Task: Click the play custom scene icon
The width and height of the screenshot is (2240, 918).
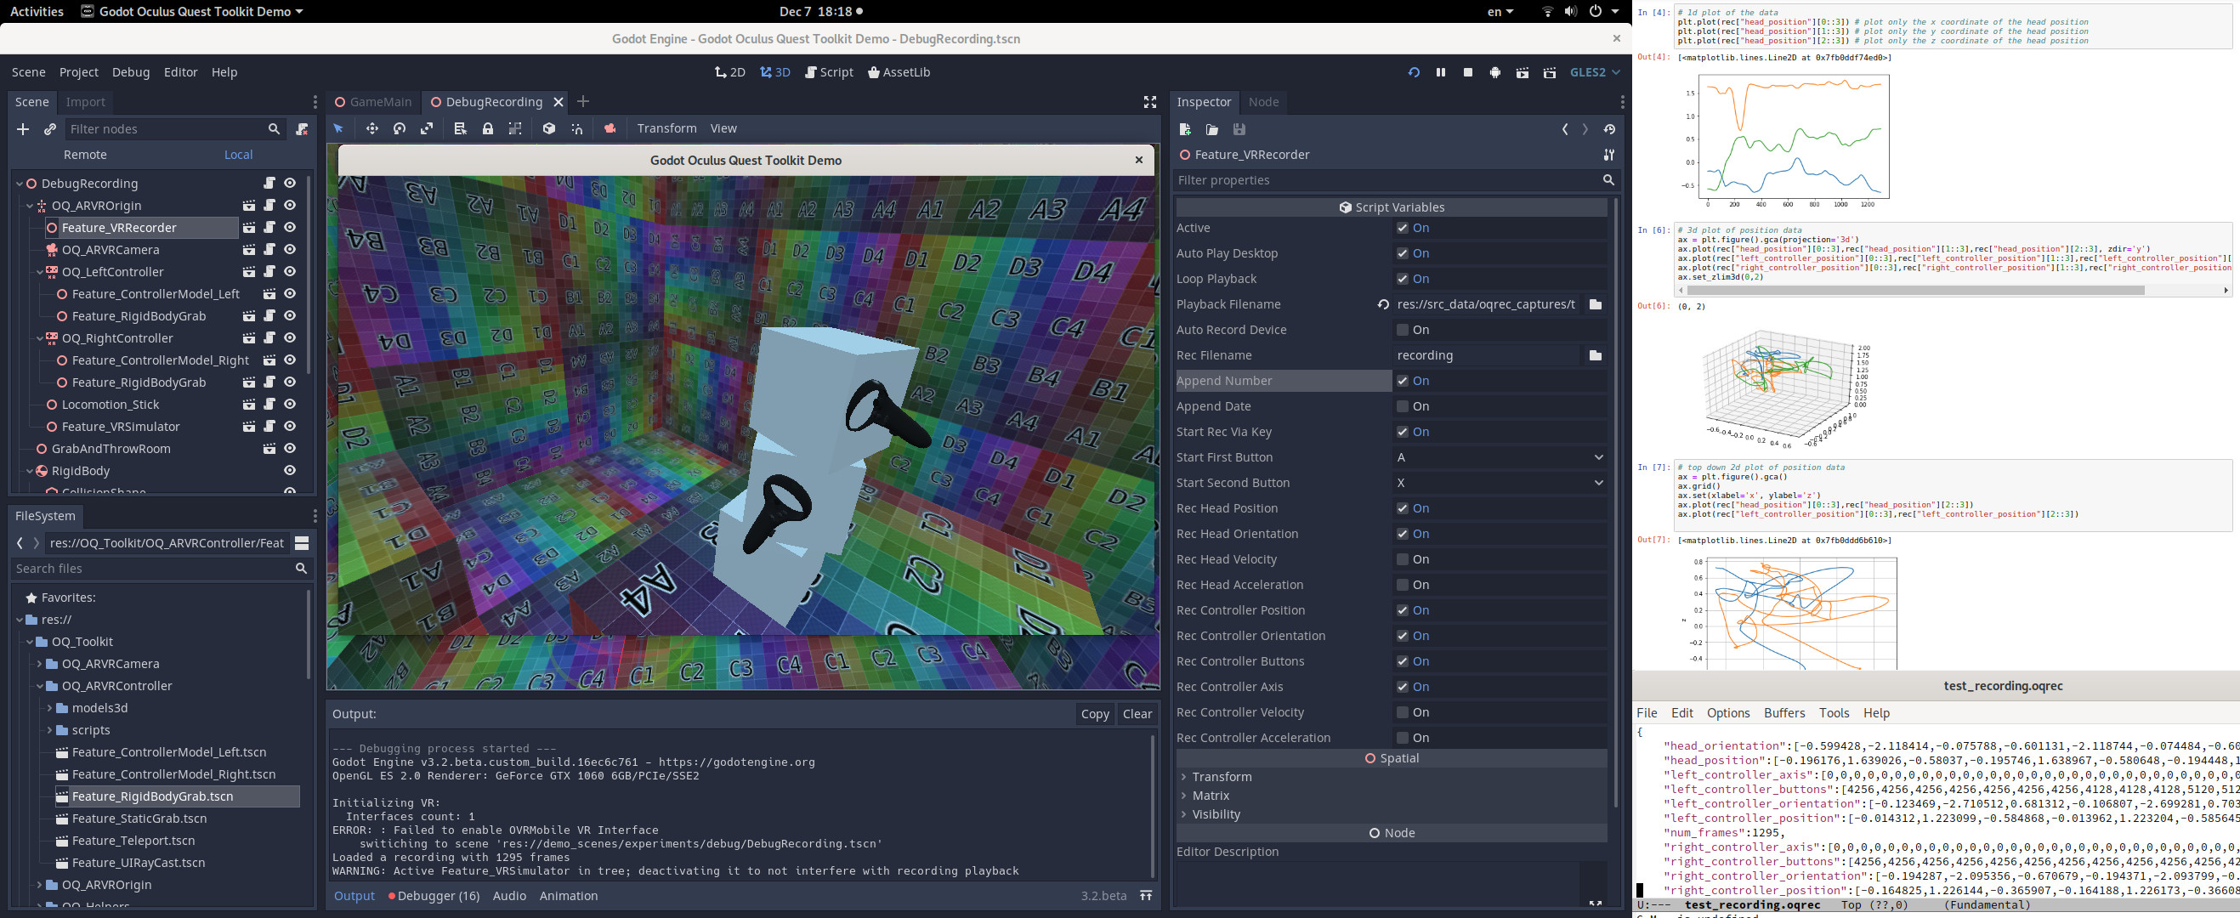Action: [1550, 72]
